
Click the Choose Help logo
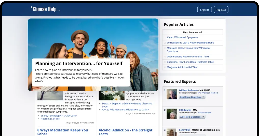45,9
